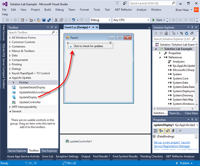Open Error List panel tab
The height and width of the screenshot is (166, 200).
click(x=48, y=157)
